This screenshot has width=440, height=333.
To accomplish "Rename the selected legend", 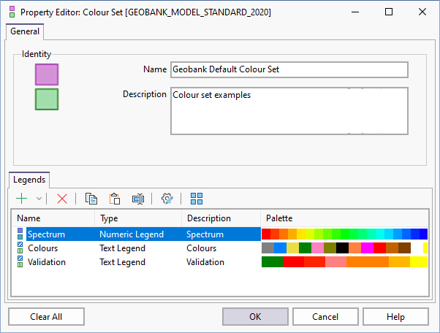I will [x=138, y=199].
